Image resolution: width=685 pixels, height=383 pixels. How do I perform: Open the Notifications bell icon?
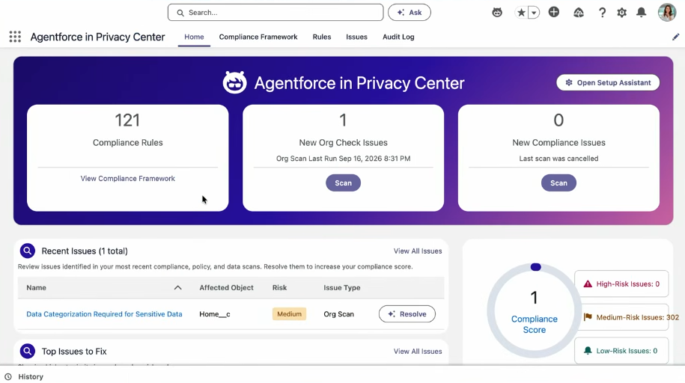[642, 13]
